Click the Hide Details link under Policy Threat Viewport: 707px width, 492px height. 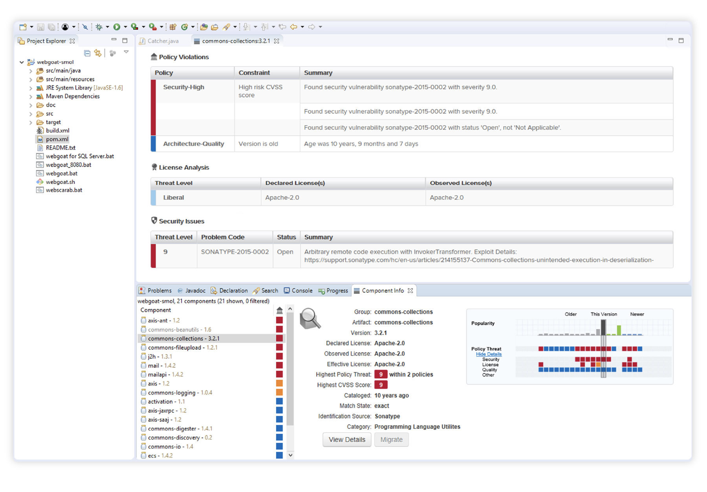pyautogui.click(x=488, y=354)
